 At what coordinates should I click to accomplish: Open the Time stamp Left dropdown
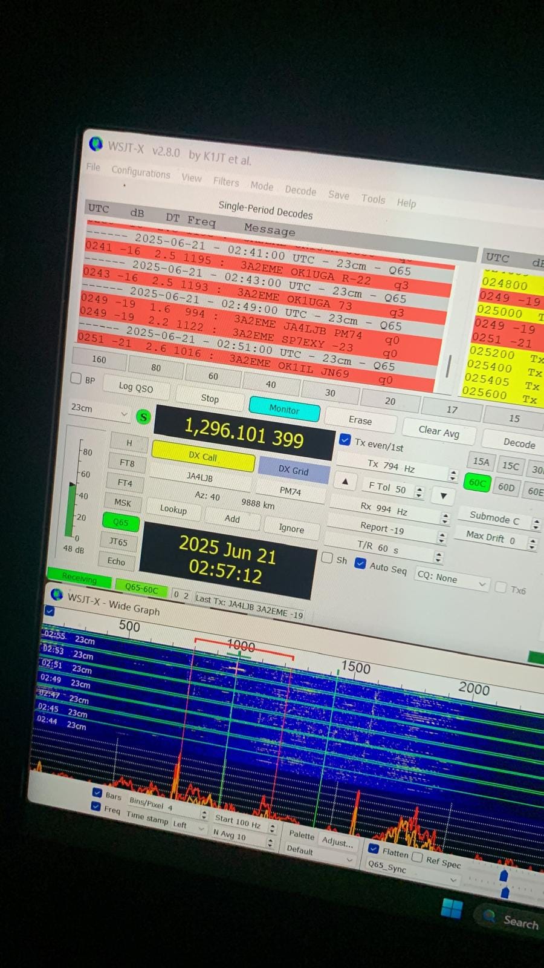pyautogui.click(x=189, y=826)
